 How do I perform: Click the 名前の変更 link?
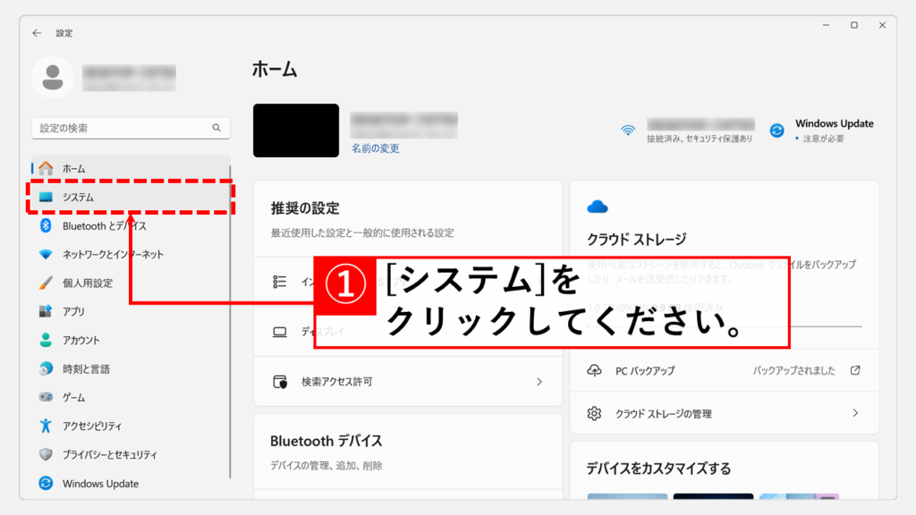[375, 148]
